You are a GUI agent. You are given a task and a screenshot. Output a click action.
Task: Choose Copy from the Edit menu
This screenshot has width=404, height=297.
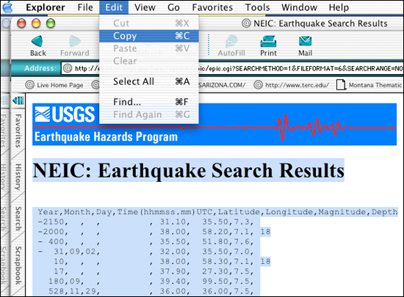tap(149, 36)
